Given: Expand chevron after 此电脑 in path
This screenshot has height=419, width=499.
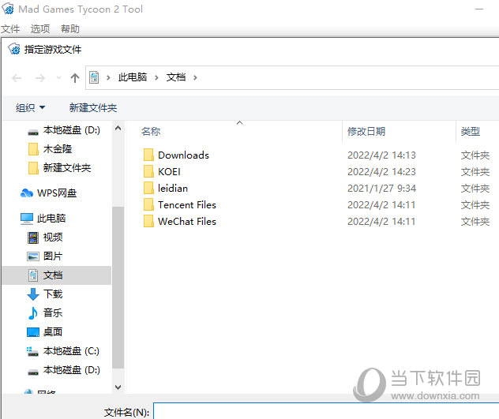Looking at the screenshot, I should [156, 77].
